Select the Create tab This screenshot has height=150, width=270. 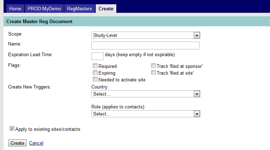point(106,9)
